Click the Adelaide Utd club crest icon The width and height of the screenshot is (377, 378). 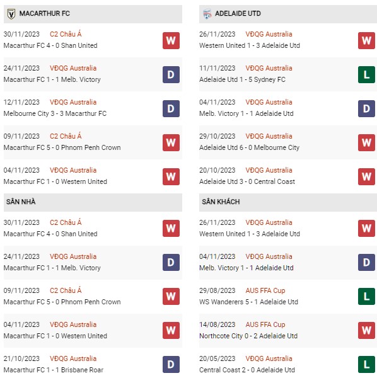207,14
